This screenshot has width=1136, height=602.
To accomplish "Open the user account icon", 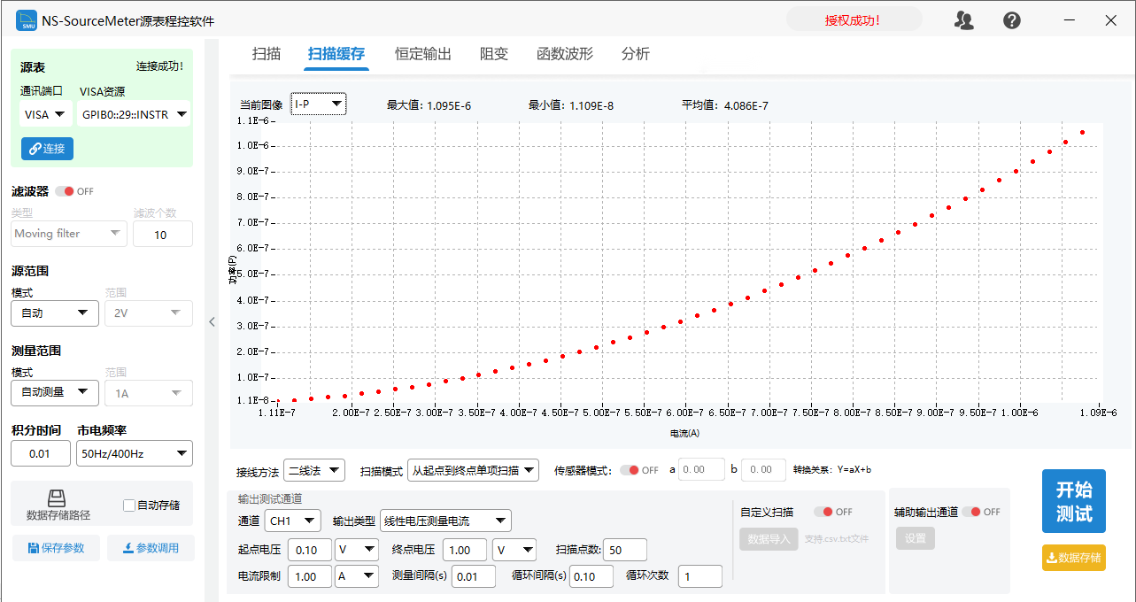I will click(x=964, y=20).
